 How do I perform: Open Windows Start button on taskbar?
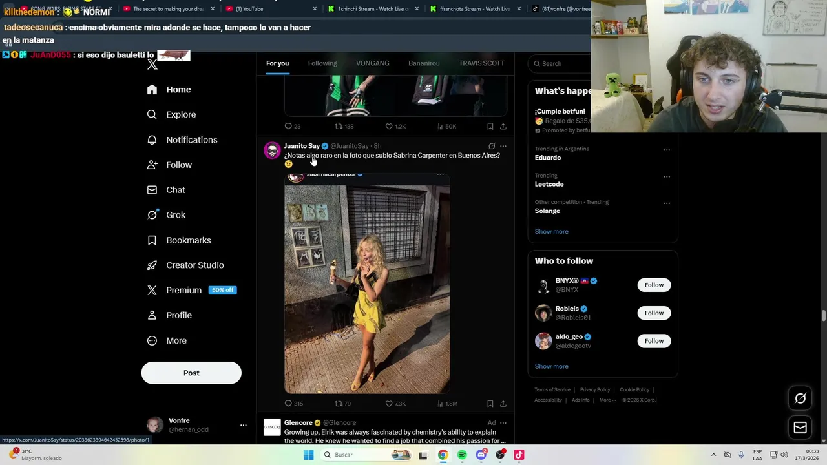coord(308,455)
